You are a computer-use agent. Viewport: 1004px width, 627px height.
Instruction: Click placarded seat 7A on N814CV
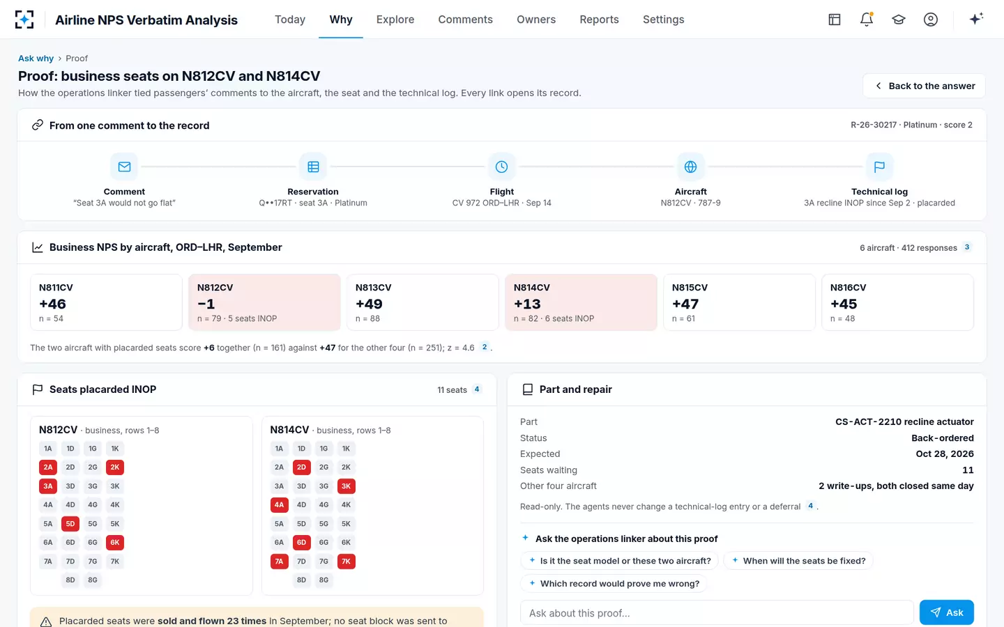click(279, 562)
